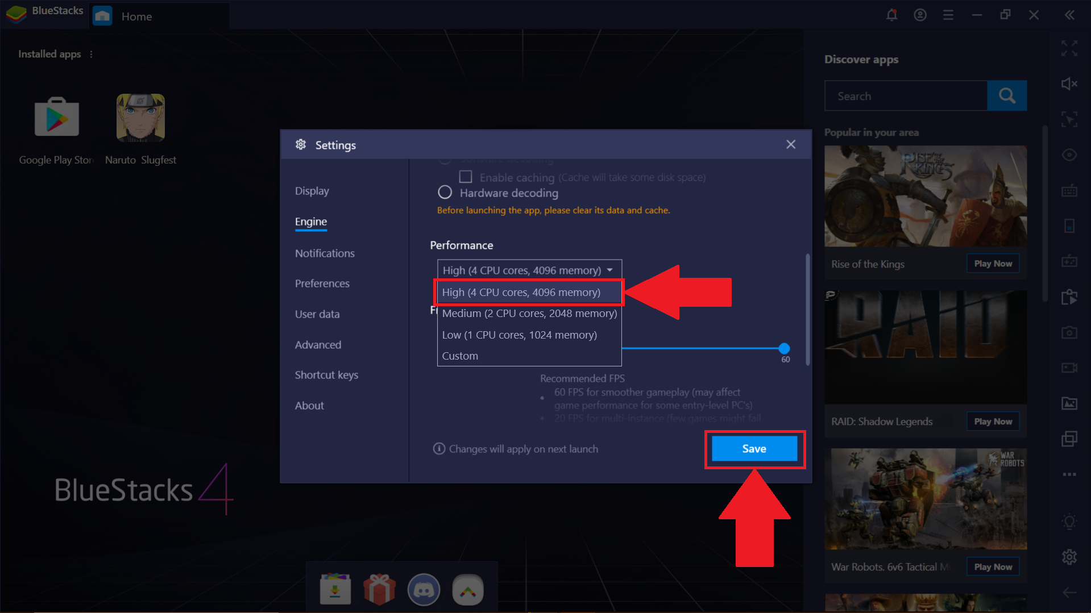Open more options ellipsis in sidebar

click(x=1069, y=474)
